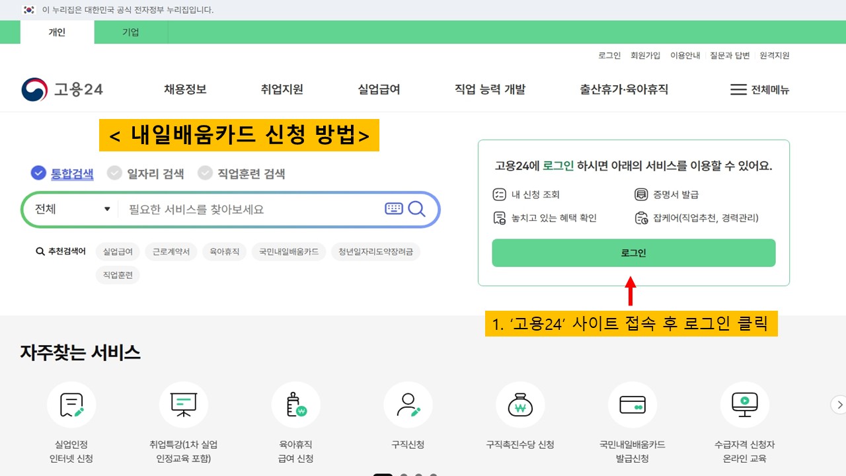Open the 직업 능력 개발 menu

coord(490,89)
